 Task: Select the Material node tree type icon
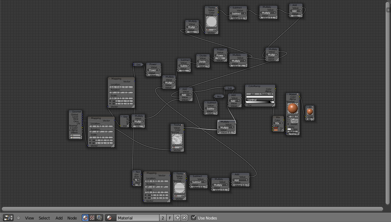(85, 218)
